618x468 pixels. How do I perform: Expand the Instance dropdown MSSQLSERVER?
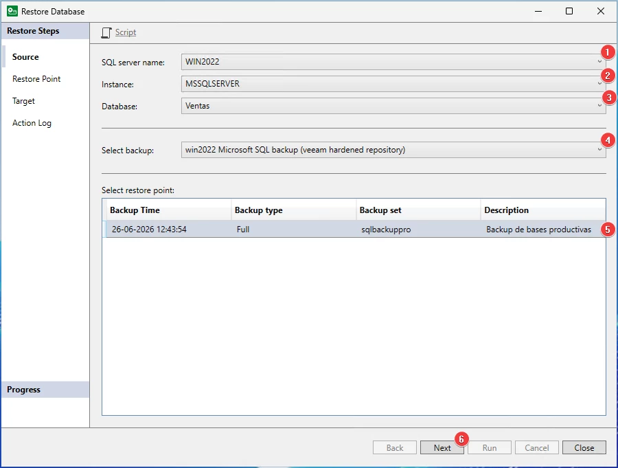tap(393, 84)
